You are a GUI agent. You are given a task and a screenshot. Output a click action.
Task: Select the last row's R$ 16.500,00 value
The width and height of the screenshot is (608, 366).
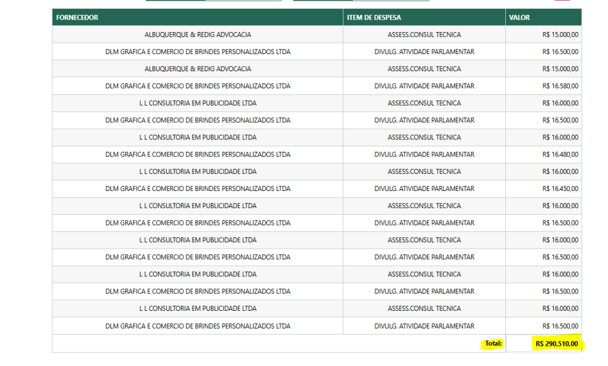[x=560, y=326]
